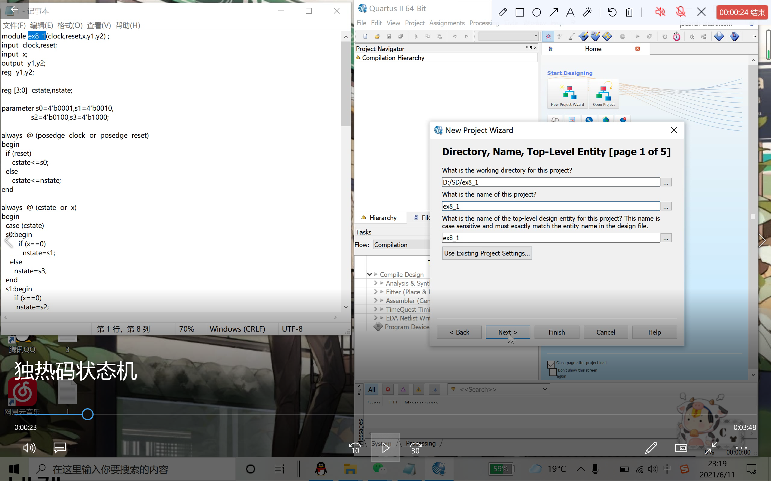Click the recorder's trash delete icon

tap(629, 12)
